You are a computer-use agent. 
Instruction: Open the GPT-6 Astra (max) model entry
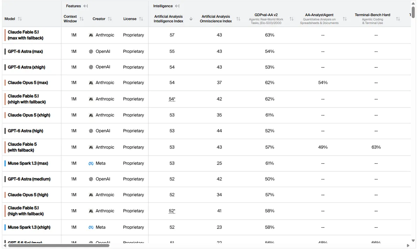click(x=25, y=51)
